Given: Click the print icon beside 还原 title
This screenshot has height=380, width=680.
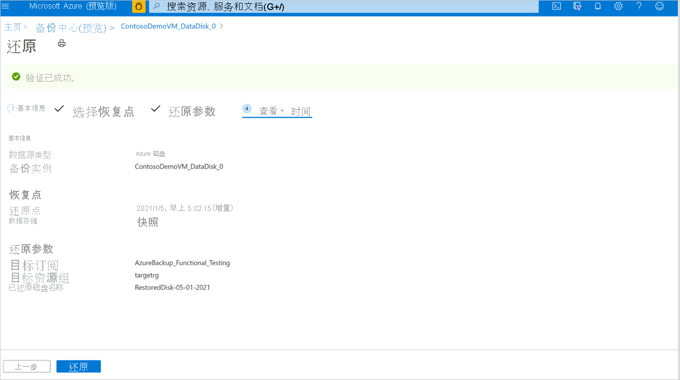Looking at the screenshot, I should (x=62, y=44).
